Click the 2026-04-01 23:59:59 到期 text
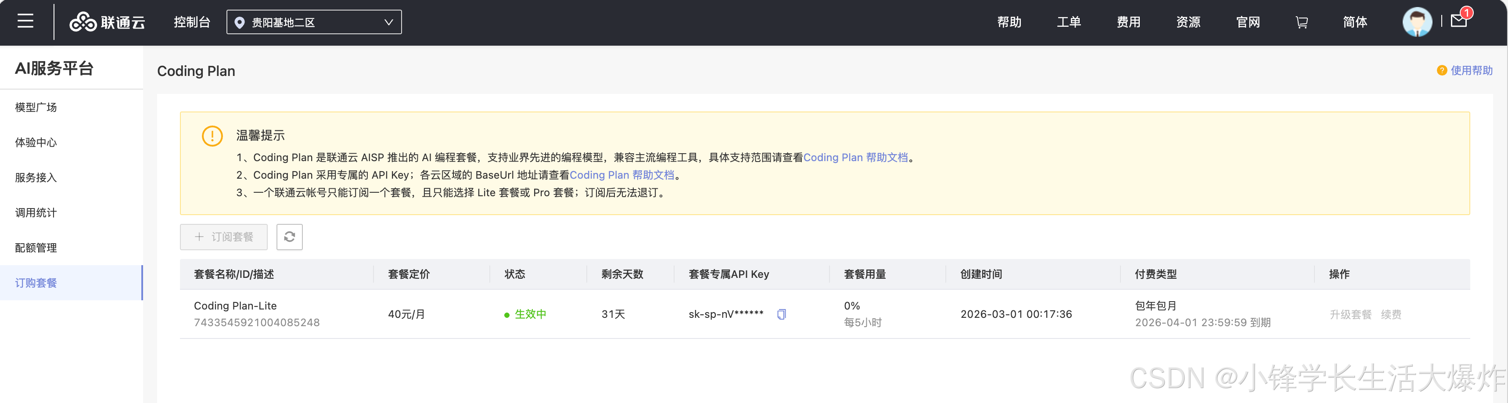 [1203, 323]
